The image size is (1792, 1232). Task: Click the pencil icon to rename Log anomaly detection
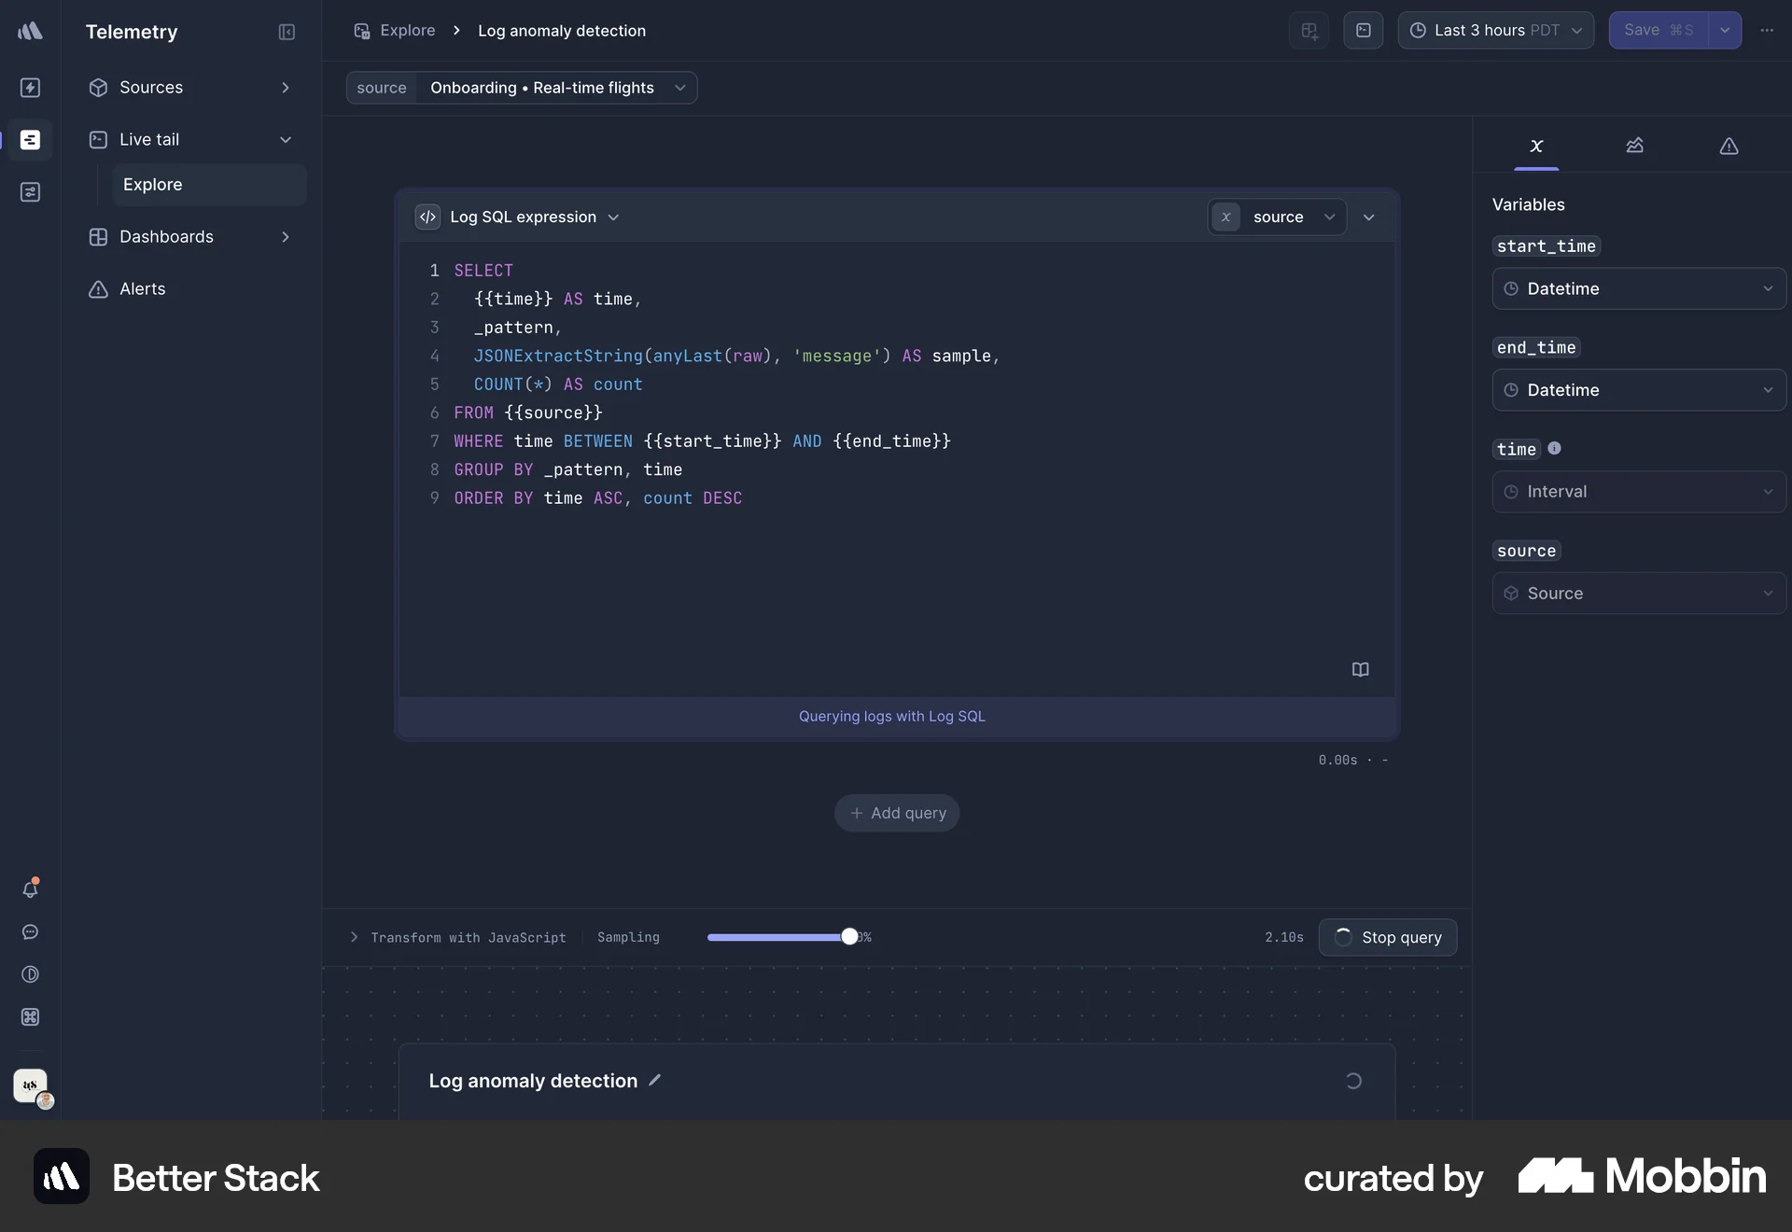655,1081
